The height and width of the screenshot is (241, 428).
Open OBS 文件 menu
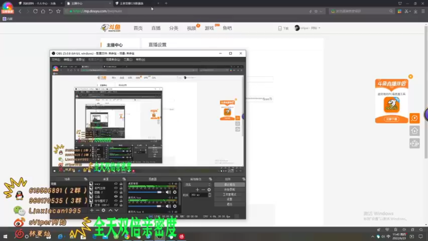(56, 59)
